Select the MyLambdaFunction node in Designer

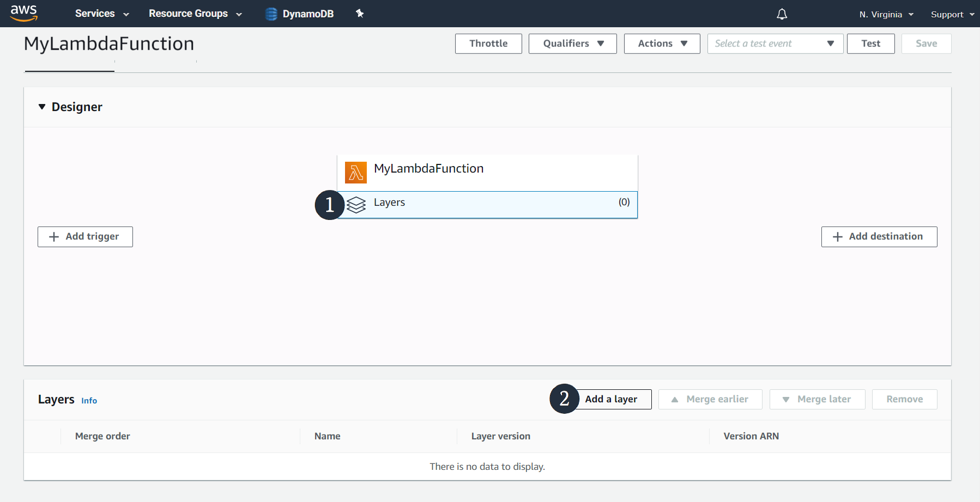487,173
